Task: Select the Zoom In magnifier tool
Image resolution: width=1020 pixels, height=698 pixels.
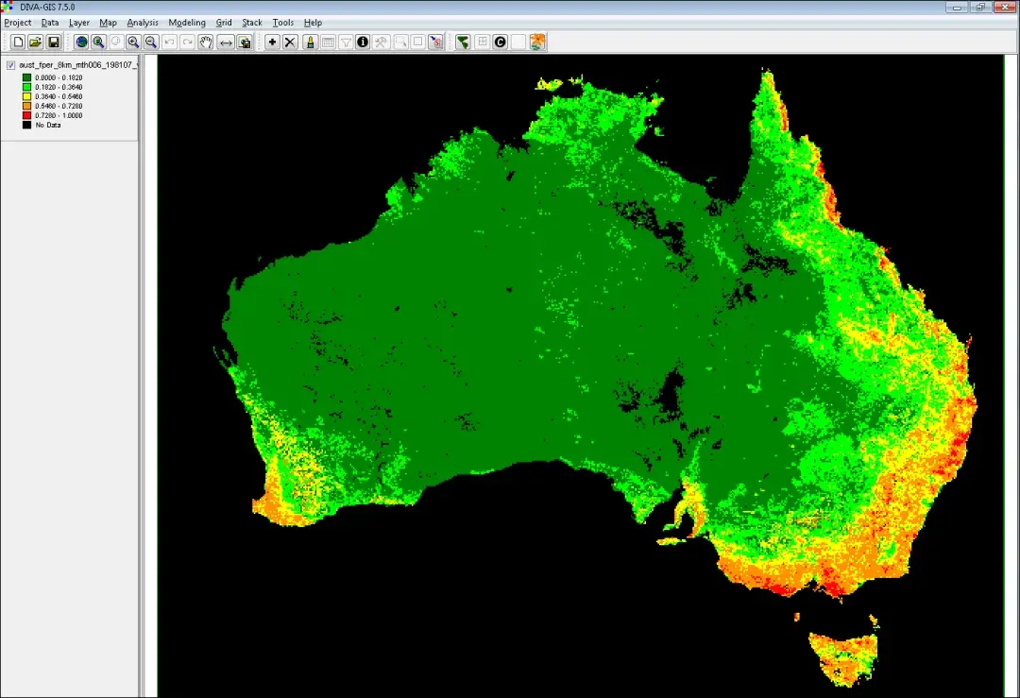Action: pyautogui.click(x=133, y=43)
